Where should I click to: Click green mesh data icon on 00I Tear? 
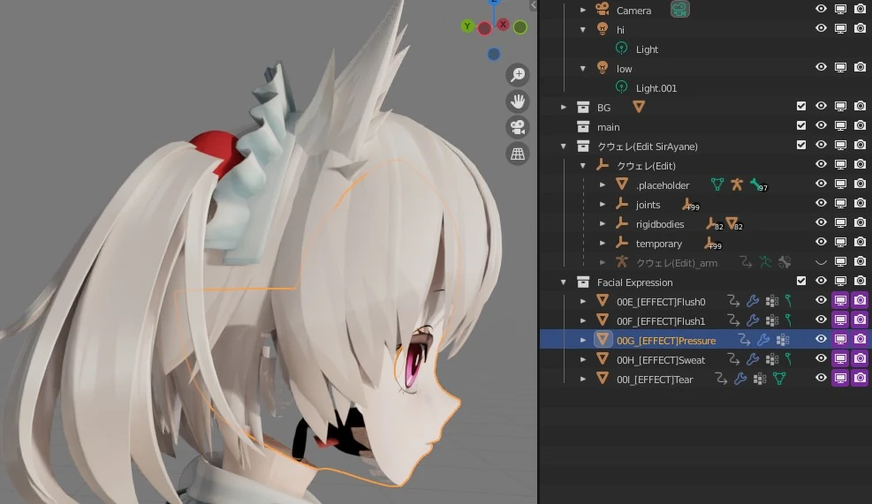(x=780, y=379)
